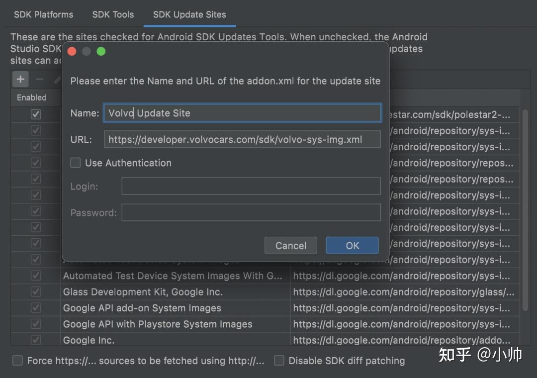Click the red close dot on dialog
Image resolution: width=537 pixels, height=378 pixels.
tap(72, 51)
